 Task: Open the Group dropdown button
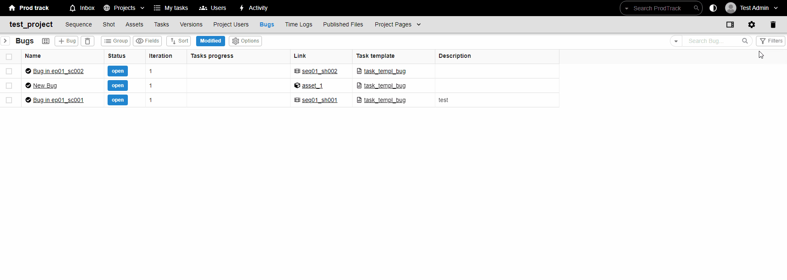115,41
